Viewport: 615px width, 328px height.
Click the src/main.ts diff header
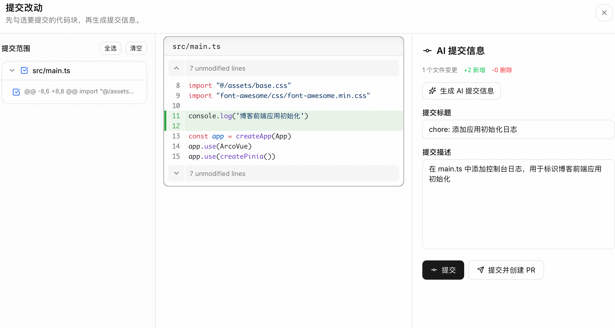tap(283, 47)
